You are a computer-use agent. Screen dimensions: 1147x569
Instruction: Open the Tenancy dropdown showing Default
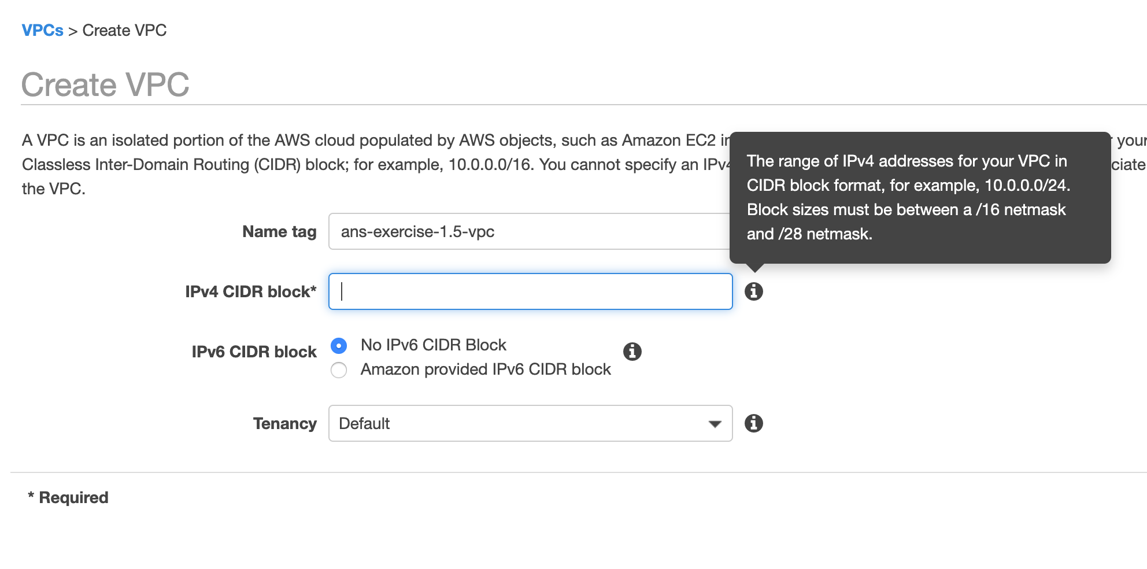coord(530,423)
